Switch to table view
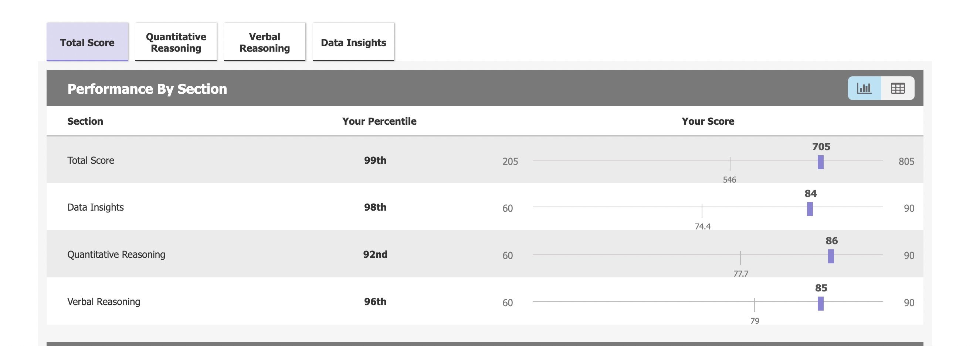The image size is (973, 346). pos(898,88)
